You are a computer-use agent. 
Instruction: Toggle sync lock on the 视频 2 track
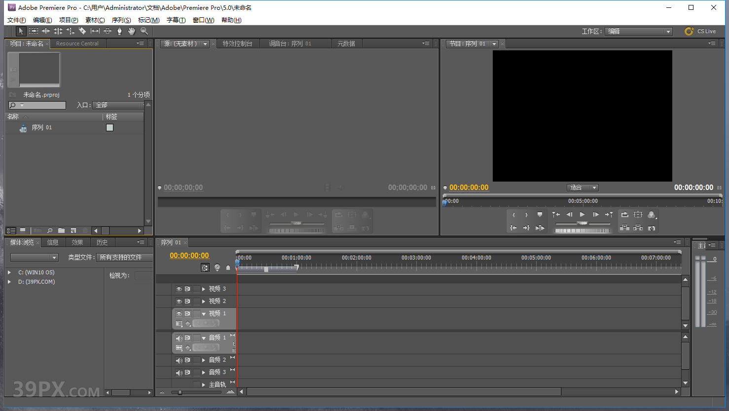188,301
